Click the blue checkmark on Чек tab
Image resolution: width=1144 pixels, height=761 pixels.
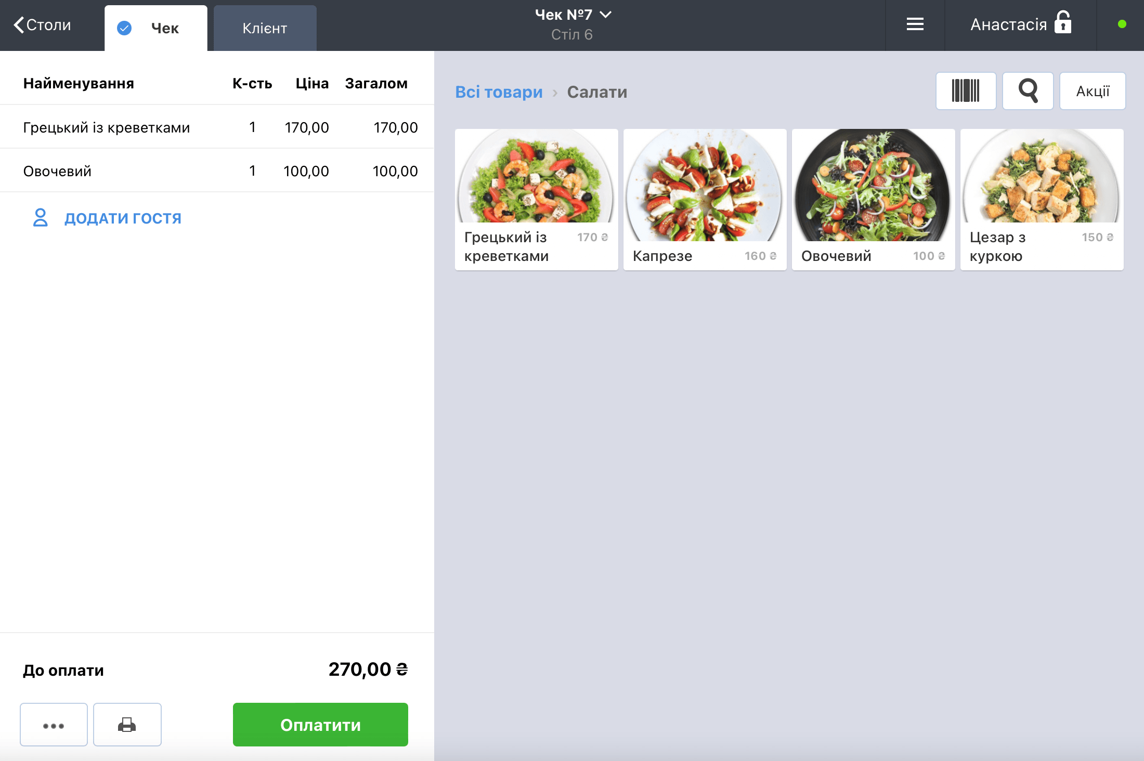click(124, 28)
